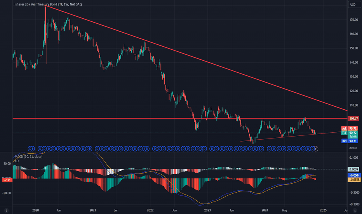Click the 0.1000 indicator axis label

click(354, 158)
